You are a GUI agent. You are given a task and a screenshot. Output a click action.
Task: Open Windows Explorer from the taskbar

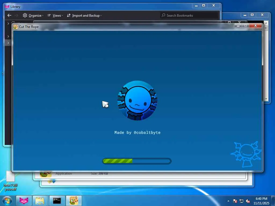click(40, 201)
